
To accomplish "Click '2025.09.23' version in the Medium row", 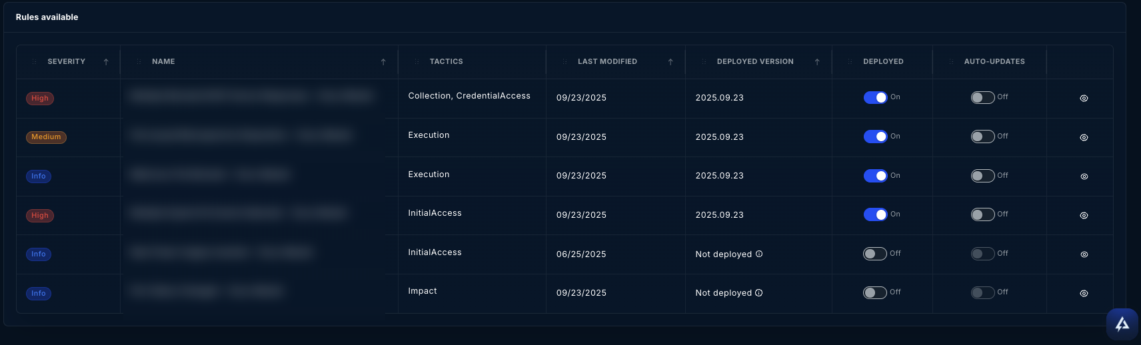I will pyautogui.click(x=719, y=137).
